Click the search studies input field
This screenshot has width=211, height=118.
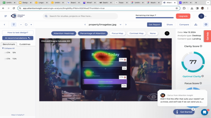pos(80,16)
